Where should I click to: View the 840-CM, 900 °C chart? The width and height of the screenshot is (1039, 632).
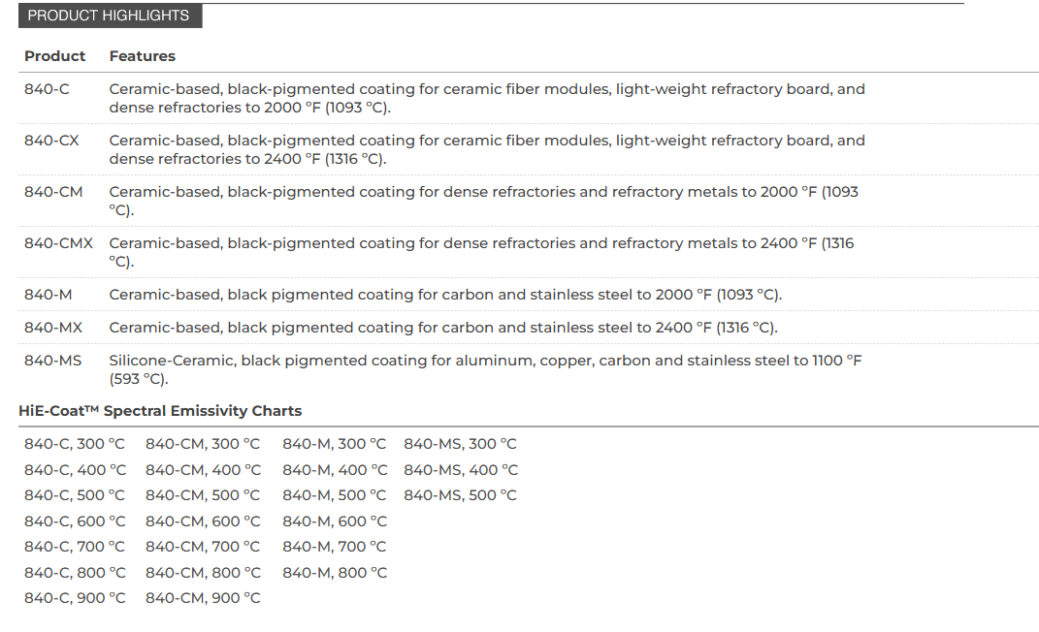click(x=203, y=597)
